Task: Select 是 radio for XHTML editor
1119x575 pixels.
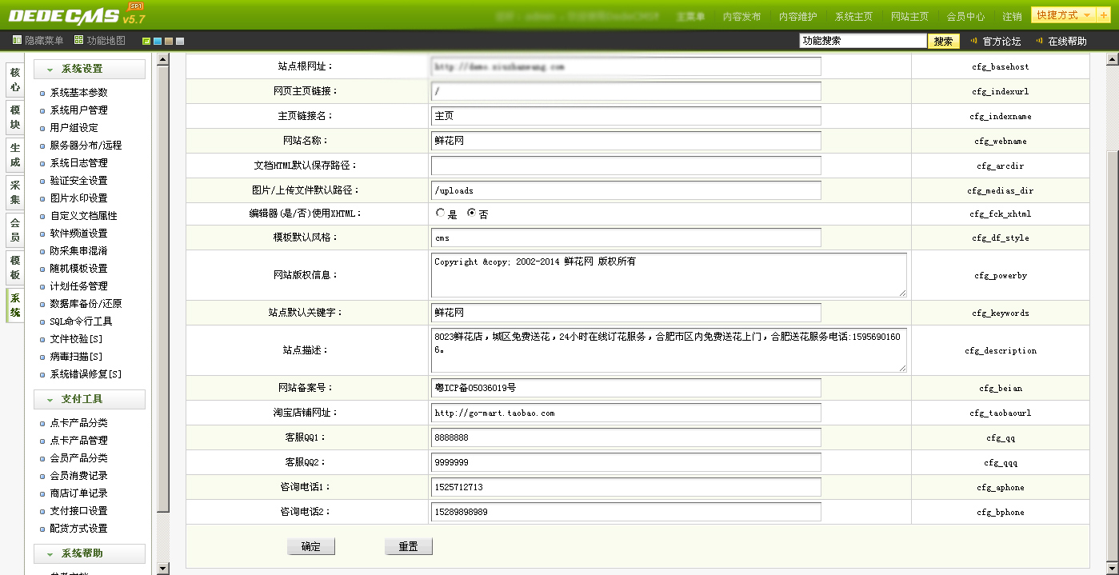Action: click(441, 214)
